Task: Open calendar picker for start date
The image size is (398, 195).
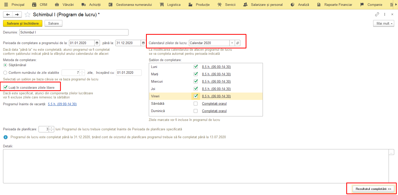Action: tap(97, 43)
